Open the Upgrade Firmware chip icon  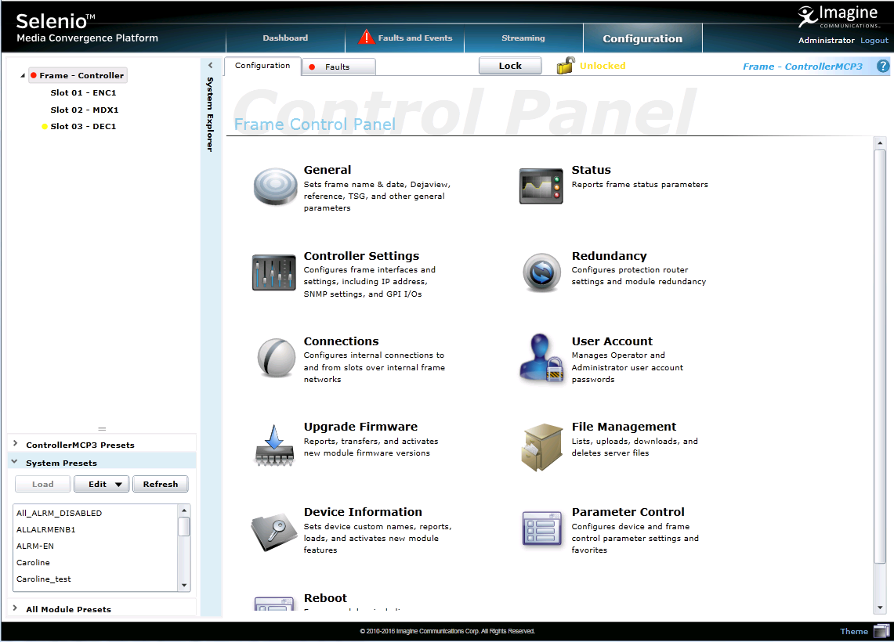click(274, 445)
